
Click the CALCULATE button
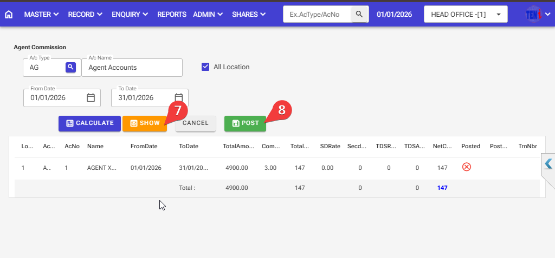click(x=89, y=123)
